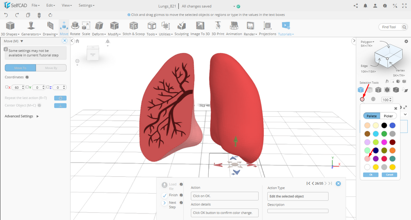Click the Stitch & Scoop tool

[x=134, y=29]
